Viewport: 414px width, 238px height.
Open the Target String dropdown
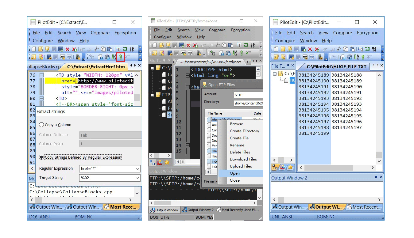click(137, 178)
